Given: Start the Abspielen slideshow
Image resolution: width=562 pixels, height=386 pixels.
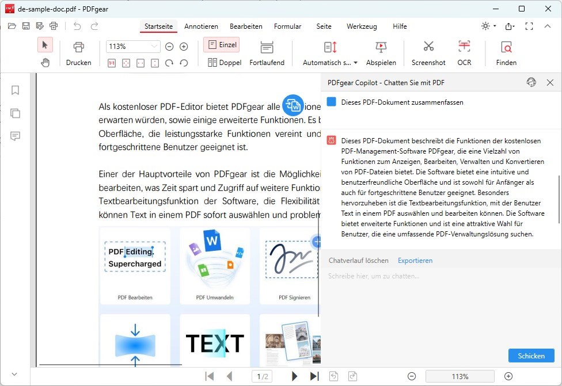Looking at the screenshot, I should [x=381, y=53].
